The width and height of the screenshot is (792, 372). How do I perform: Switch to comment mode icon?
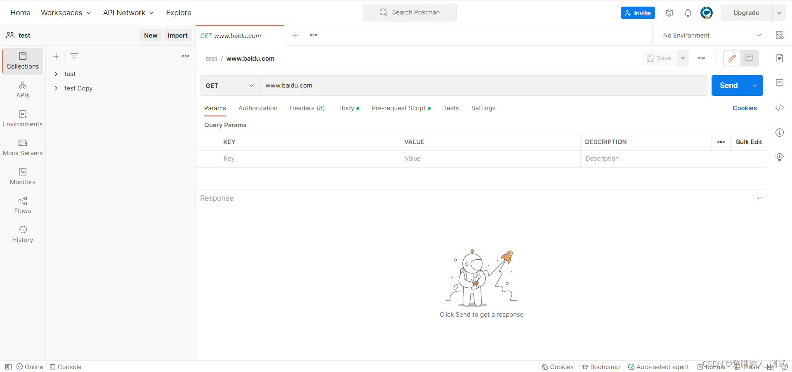tap(750, 58)
